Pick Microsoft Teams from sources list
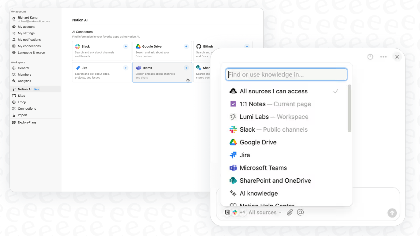The width and height of the screenshot is (420, 236). coord(263,168)
